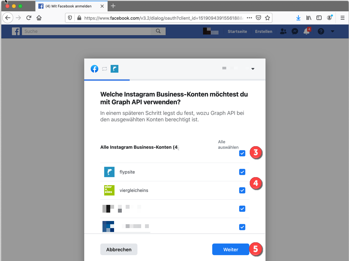
Task: Save page to Pocket
Action: click(258, 18)
